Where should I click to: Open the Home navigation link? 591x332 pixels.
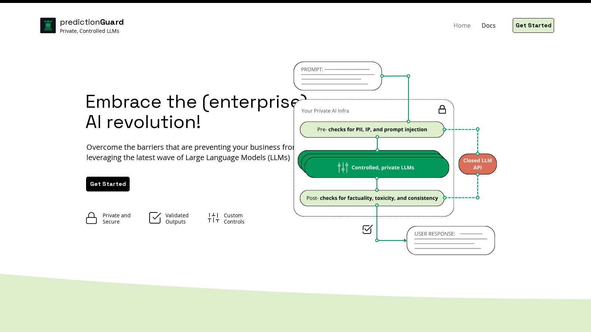coord(462,25)
